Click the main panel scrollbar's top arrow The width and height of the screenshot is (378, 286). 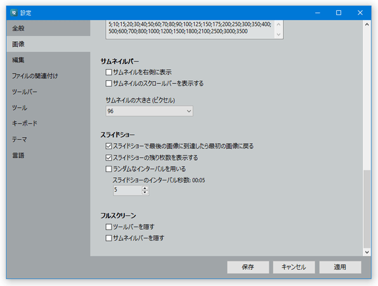tap(367, 24)
